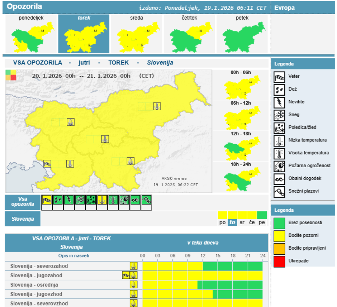The image size is (337, 307).
Task: Open the 'Slovenija - jugozahod' table row
Action: point(36,275)
